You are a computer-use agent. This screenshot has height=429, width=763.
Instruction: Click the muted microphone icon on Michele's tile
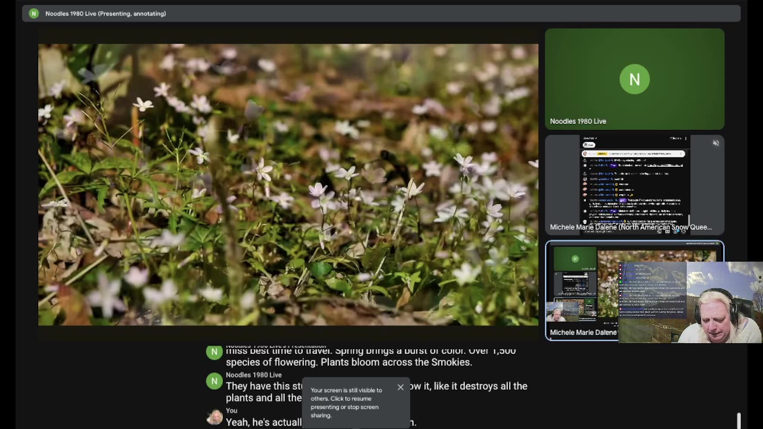tap(715, 143)
